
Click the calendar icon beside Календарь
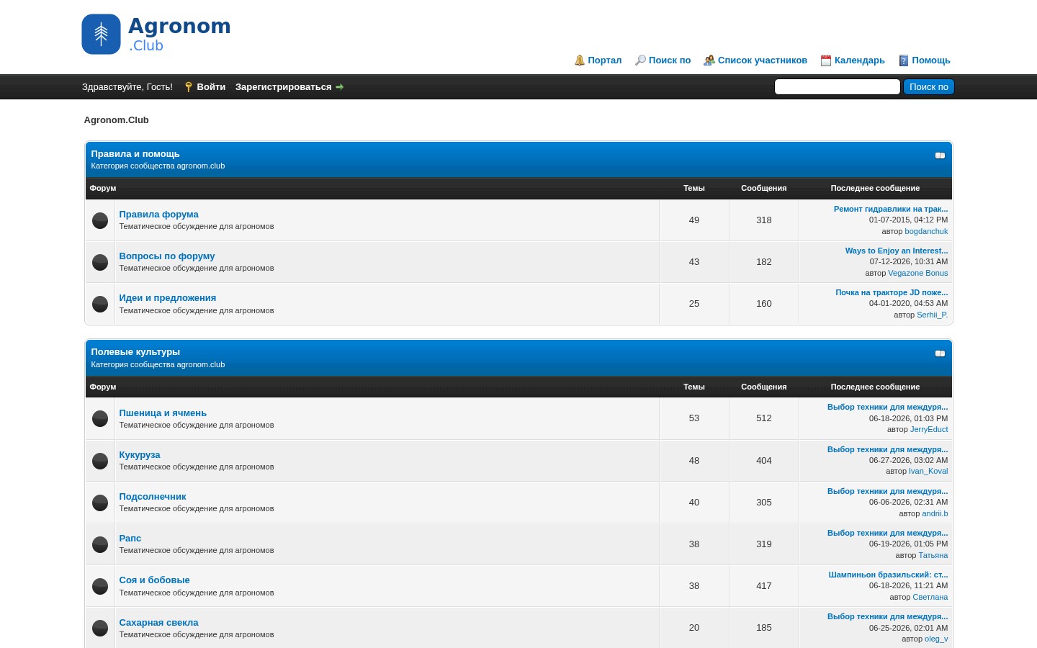coord(826,60)
